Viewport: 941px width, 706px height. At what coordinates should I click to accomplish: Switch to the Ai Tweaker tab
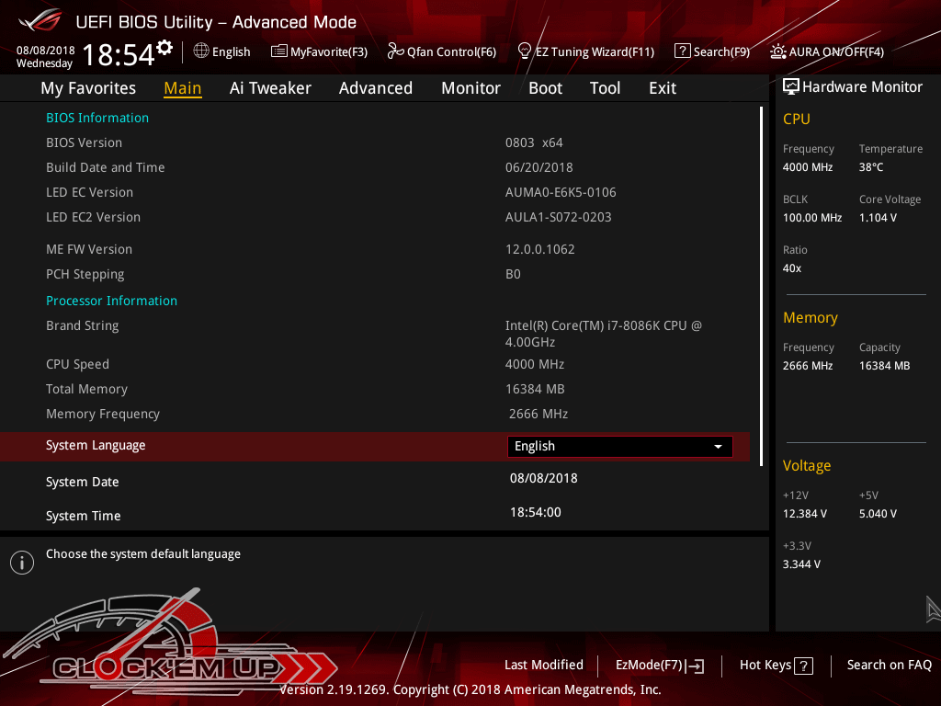pyautogui.click(x=270, y=88)
